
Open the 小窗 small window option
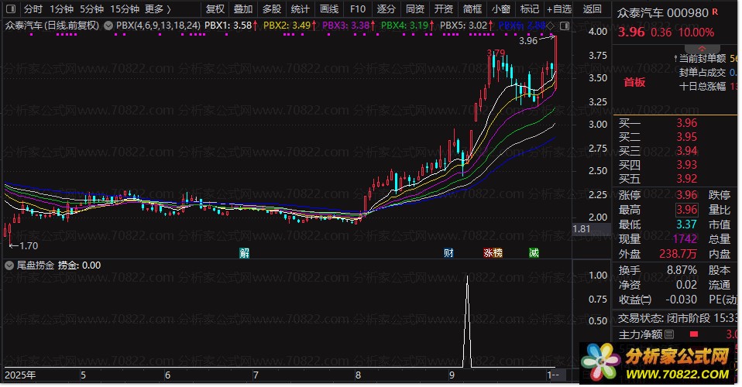pyautogui.click(x=500, y=9)
